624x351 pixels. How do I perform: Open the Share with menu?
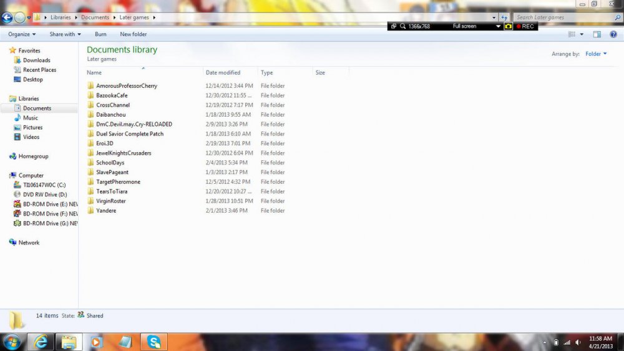[65, 34]
